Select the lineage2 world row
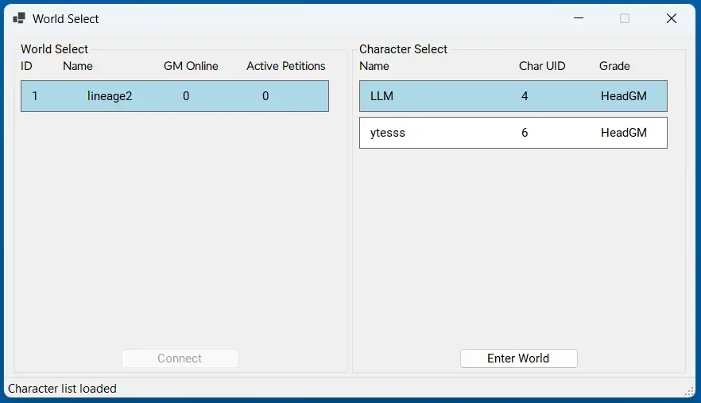Screen dimensions: 701x403 point(175,96)
